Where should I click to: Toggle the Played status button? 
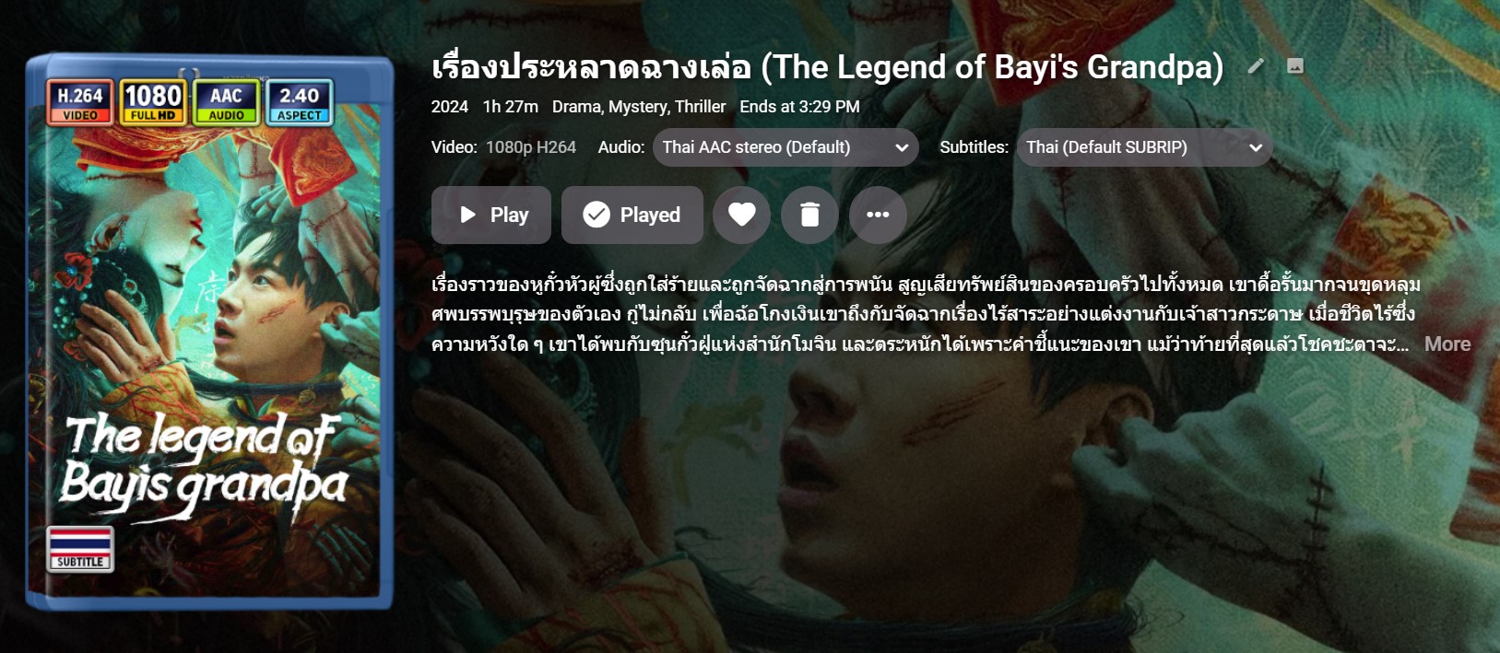point(632,215)
